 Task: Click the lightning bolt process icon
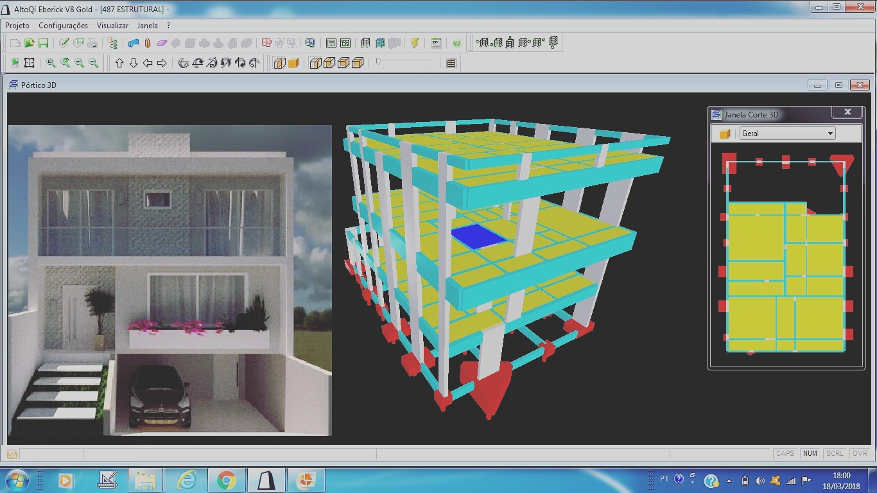click(x=415, y=43)
